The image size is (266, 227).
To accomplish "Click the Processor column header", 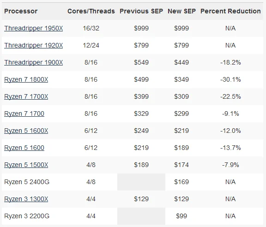I will pos(21,11).
